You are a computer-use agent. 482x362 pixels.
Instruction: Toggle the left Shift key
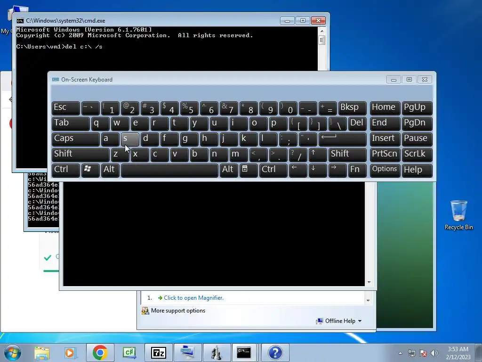click(80, 155)
